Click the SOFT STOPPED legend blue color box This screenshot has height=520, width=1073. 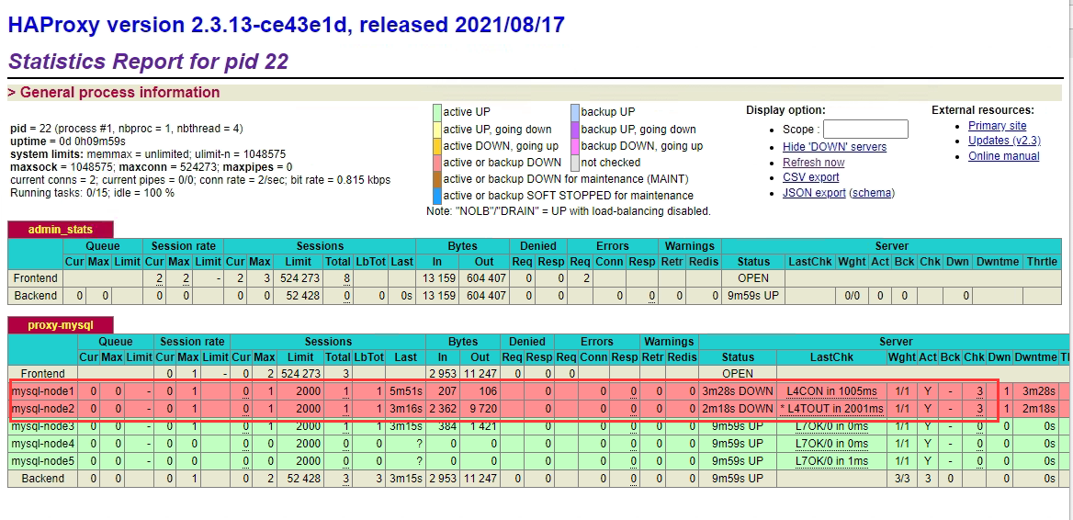click(437, 196)
